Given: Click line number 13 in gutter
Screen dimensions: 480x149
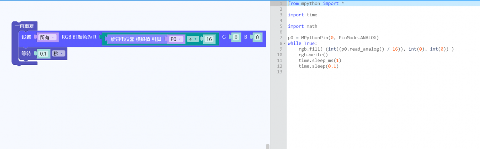Looking at the screenshot, I should coord(279,72).
